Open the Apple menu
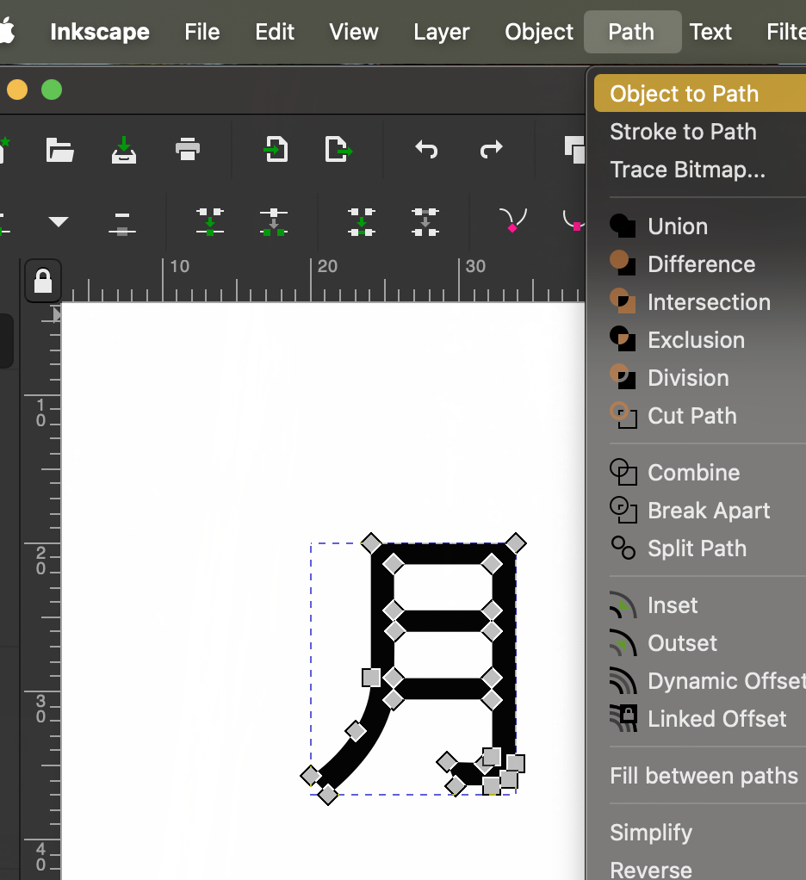 tap(8, 32)
